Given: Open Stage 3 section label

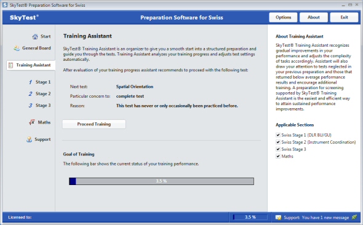Looking at the screenshot, I should [43, 106].
